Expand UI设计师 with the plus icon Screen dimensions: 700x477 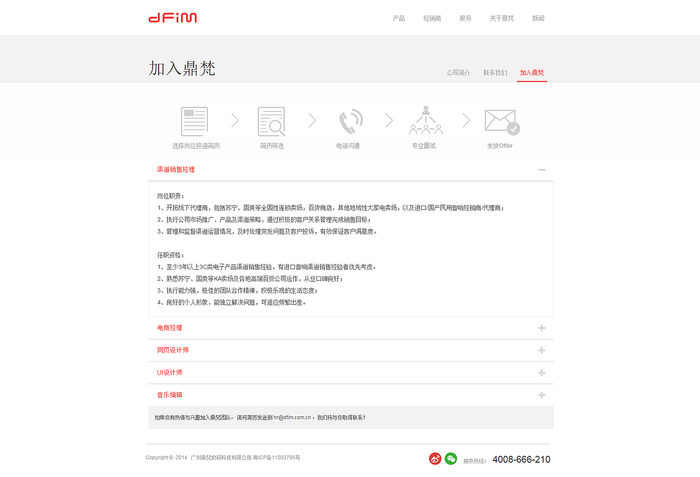click(541, 373)
